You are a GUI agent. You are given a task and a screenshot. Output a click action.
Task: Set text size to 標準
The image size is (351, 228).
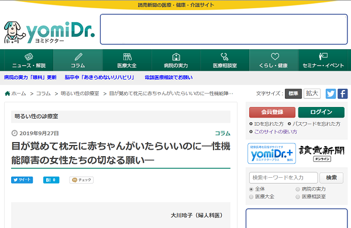293,94
